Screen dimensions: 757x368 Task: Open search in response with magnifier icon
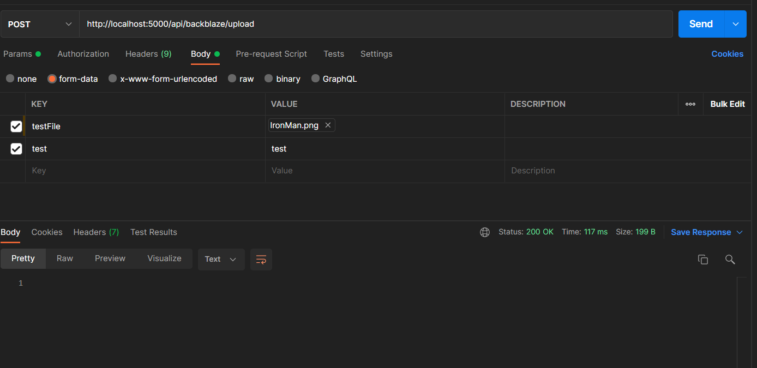730,260
